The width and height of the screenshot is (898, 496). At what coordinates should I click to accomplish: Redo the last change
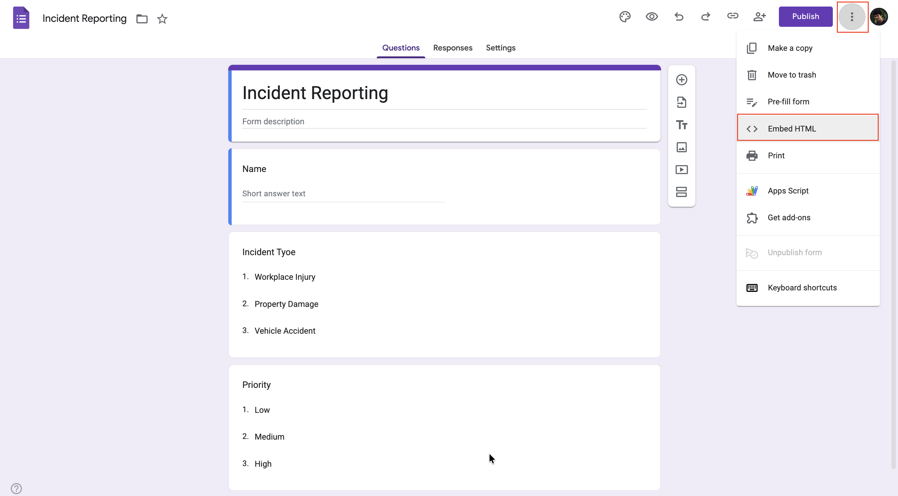pos(705,17)
